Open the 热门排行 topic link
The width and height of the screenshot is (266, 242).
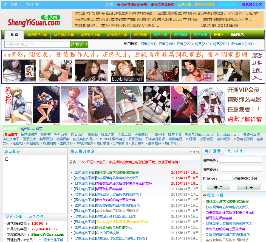(x=171, y=143)
